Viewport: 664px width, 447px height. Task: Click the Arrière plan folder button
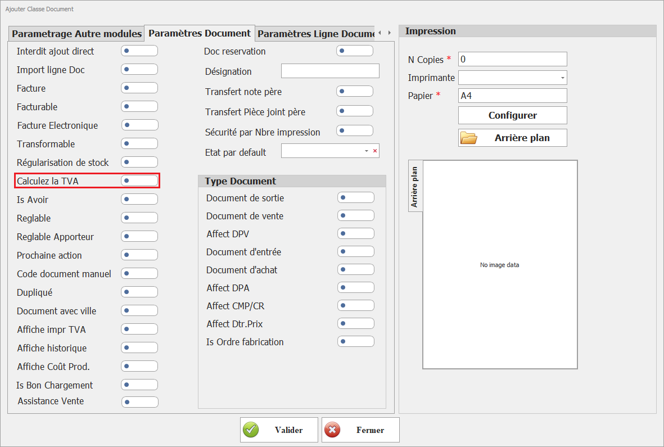(512, 138)
